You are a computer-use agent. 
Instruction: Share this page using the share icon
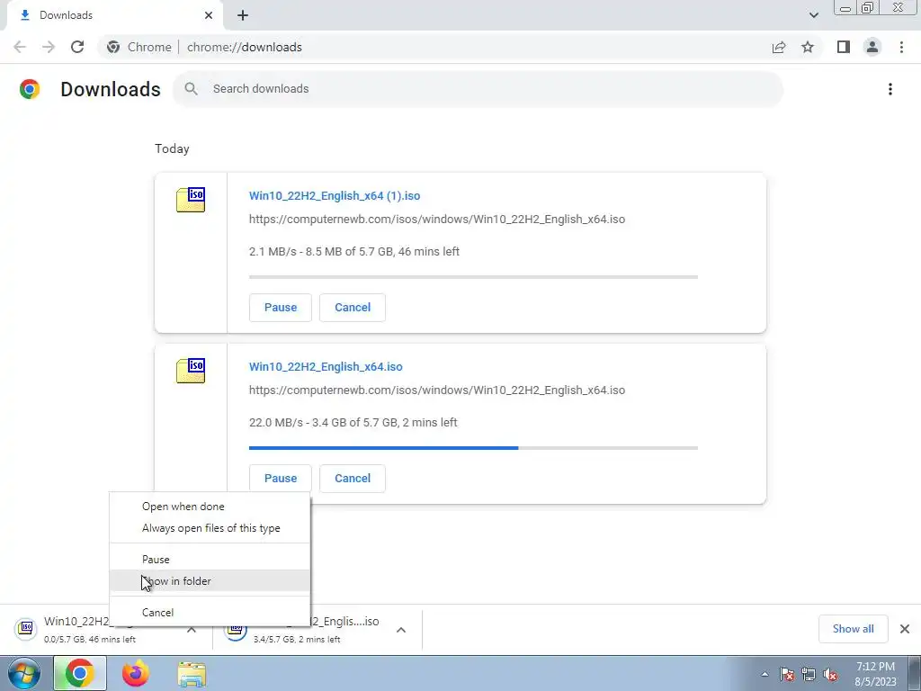(779, 47)
